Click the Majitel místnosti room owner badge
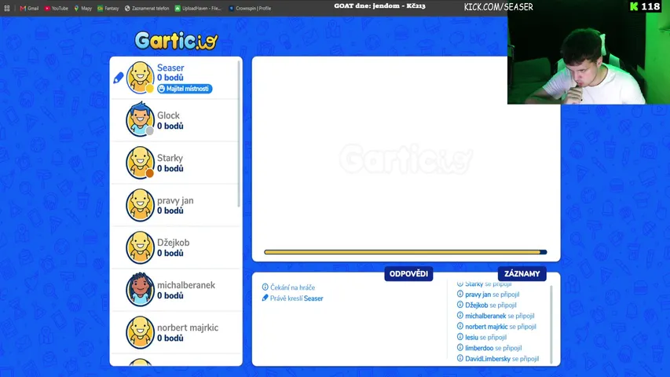Screen dimensions: 670x377 coord(185,89)
